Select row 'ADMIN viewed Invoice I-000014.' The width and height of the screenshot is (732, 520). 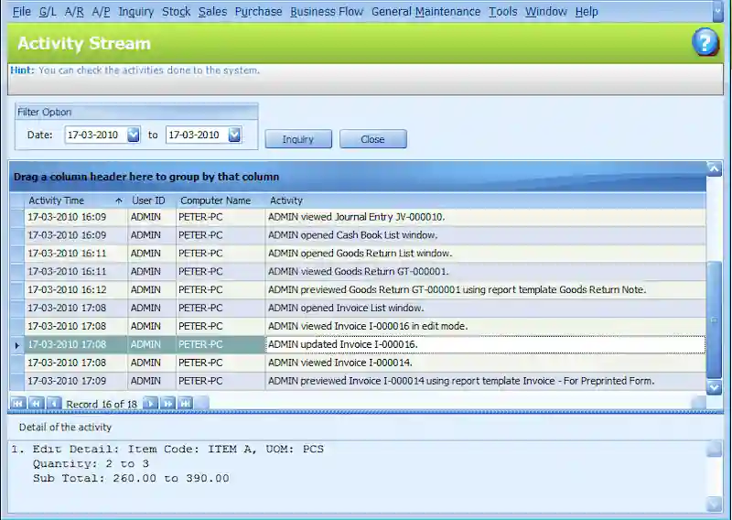(358, 363)
